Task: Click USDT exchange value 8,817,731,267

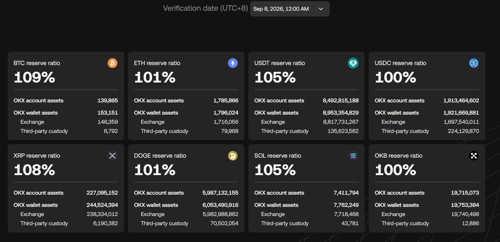Action: pyautogui.click(x=341, y=122)
